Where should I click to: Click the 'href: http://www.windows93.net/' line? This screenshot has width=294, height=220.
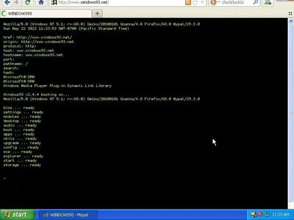pos(37,37)
